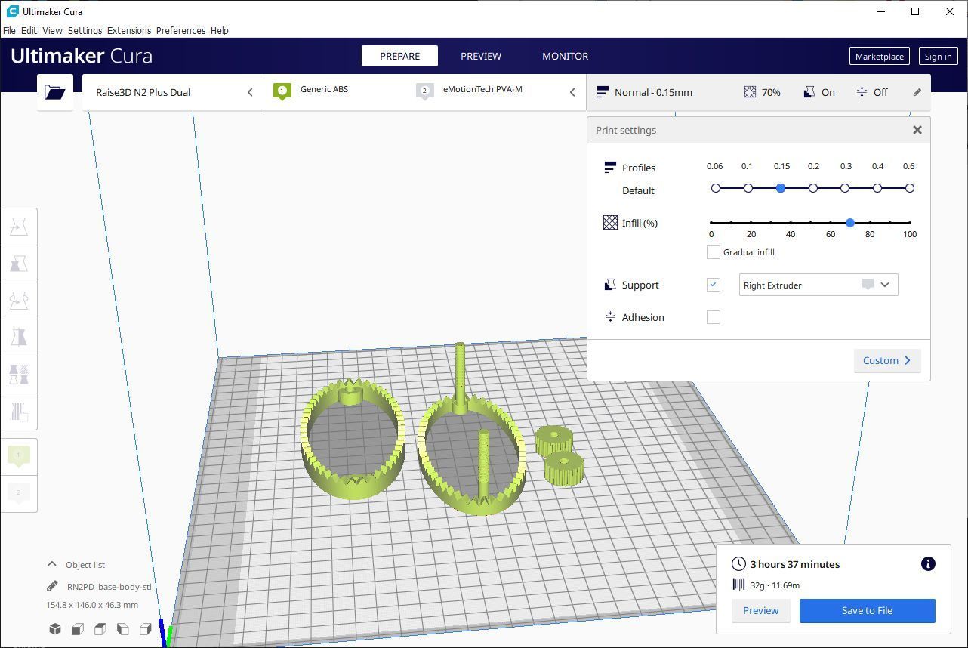Select the Scale tool in left toolbar
The height and width of the screenshot is (648, 968).
19,264
